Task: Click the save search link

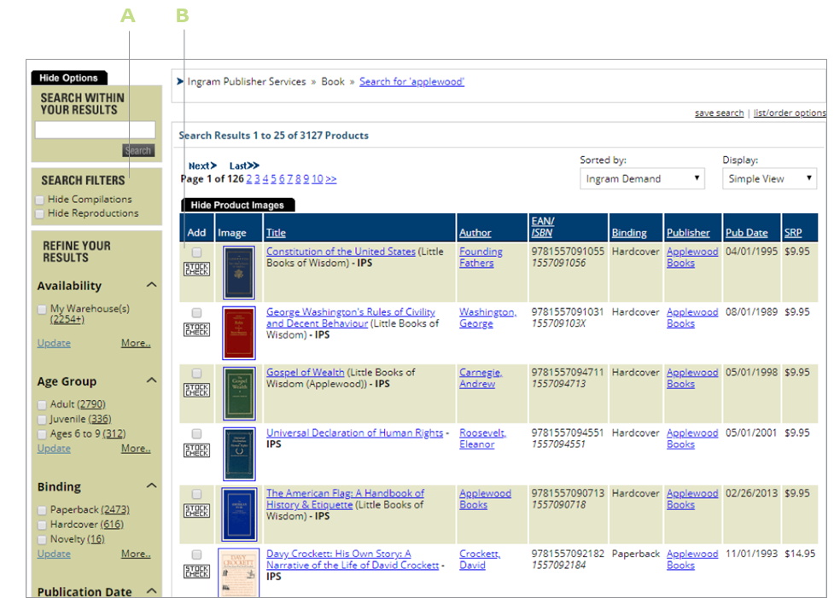Action: pos(719,113)
